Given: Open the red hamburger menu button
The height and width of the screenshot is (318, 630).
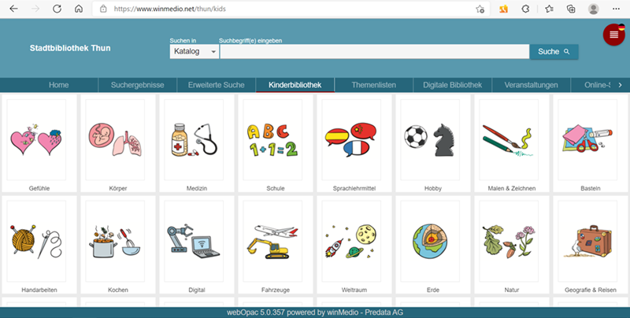Looking at the screenshot, I should coord(613,35).
